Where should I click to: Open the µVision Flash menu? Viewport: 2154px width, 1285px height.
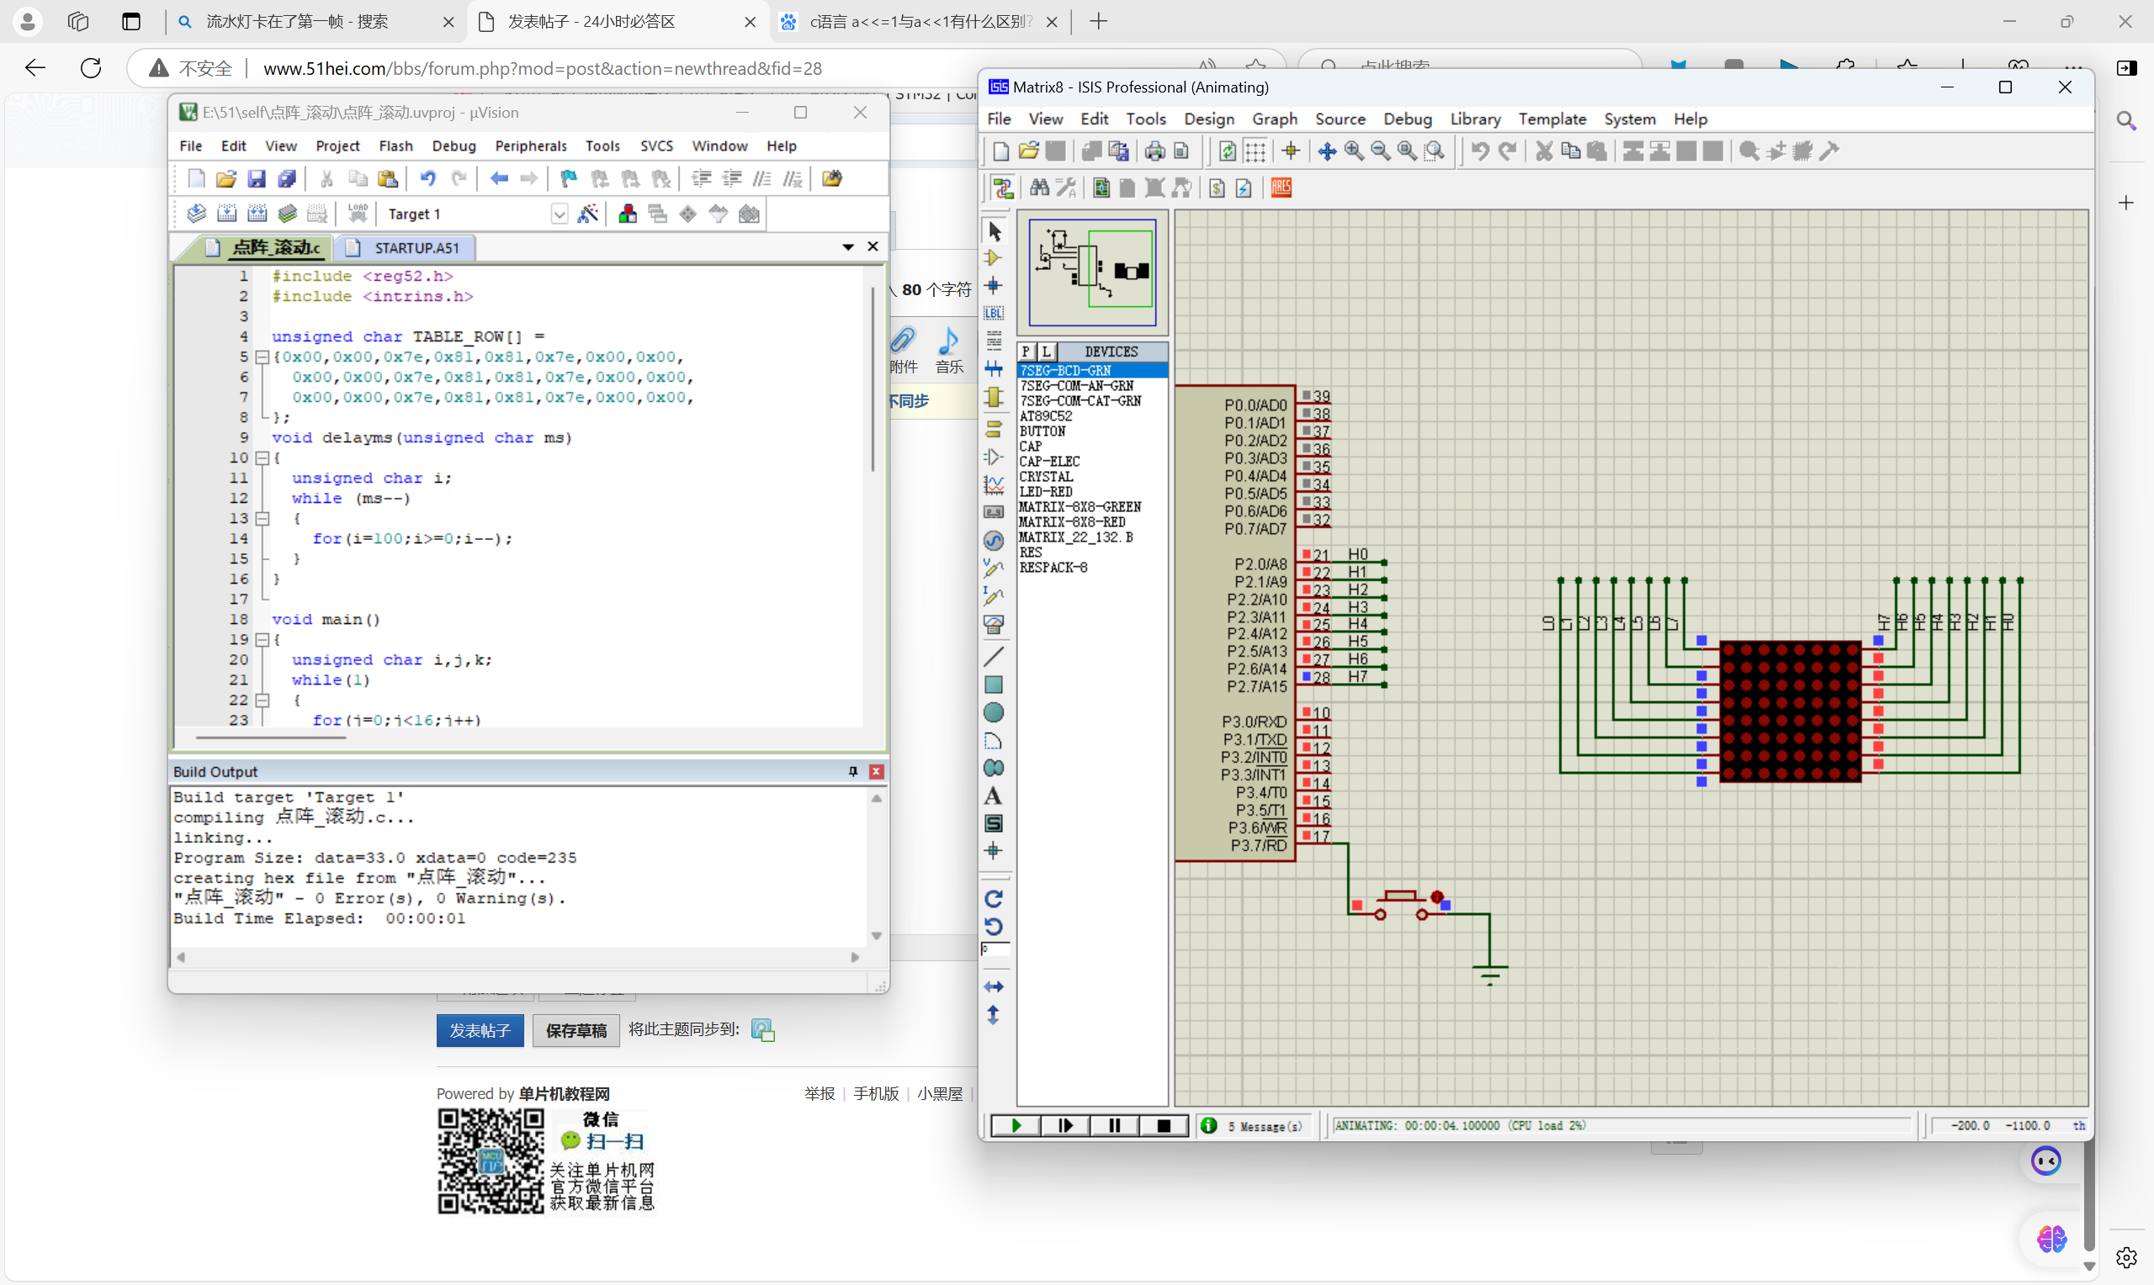(395, 146)
